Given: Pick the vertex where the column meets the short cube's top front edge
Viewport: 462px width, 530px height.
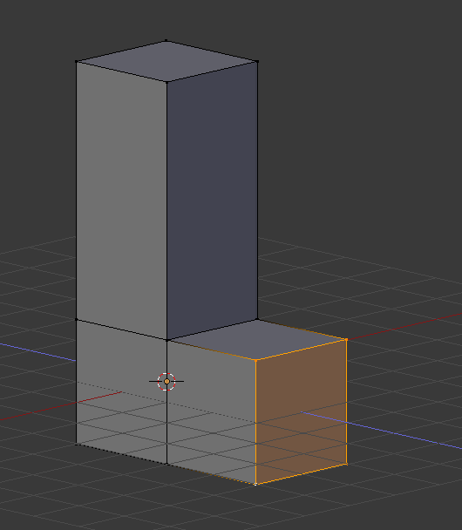Looking at the screenshot, I should 167,340.
